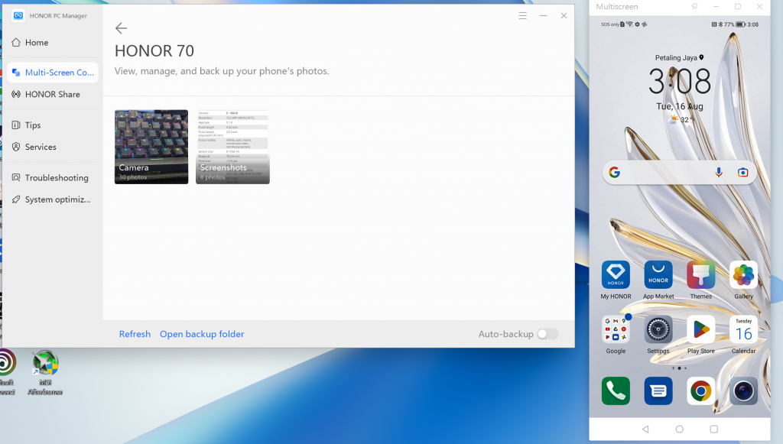Click Open backup folder link
Image resolution: width=783 pixels, height=444 pixels.
point(202,334)
